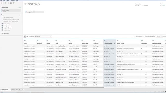
Task: Switch to the metadata list view icon
Action: [27, 37]
